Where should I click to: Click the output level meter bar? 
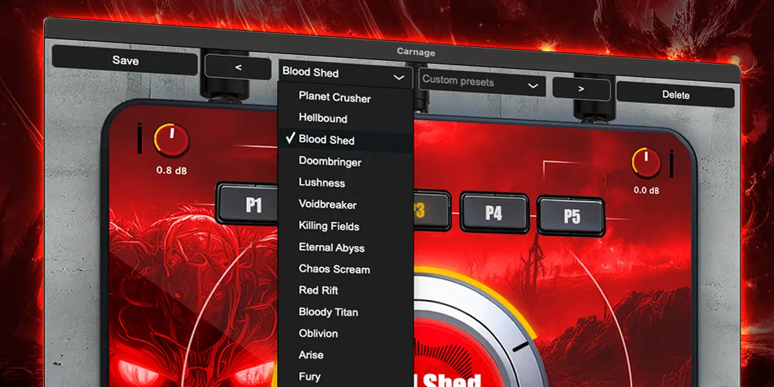tap(671, 164)
